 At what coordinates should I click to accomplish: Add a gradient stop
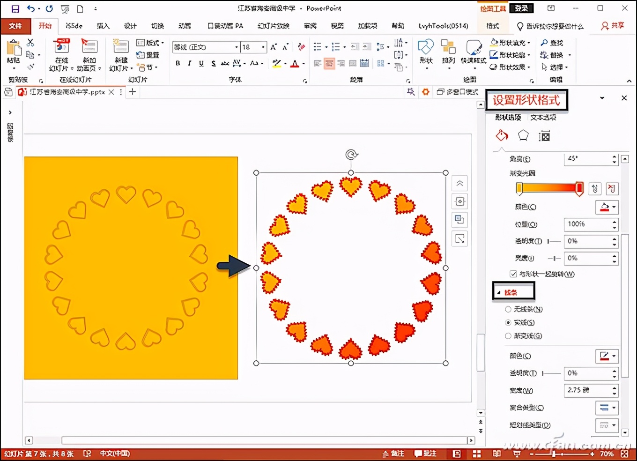[595, 189]
